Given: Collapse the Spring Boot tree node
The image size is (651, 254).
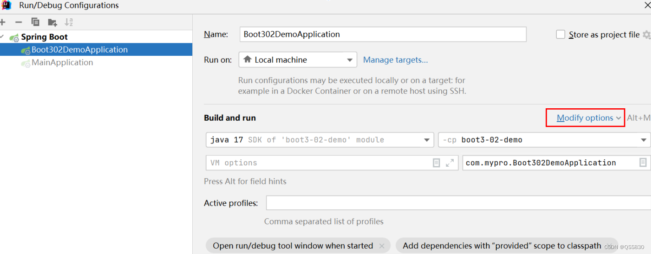Looking at the screenshot, I should 3,37.
